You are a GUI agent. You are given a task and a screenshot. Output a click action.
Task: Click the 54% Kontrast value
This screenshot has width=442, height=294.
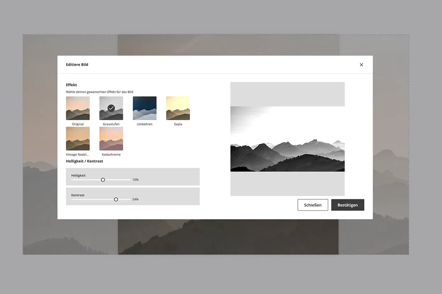coord(135,200)
